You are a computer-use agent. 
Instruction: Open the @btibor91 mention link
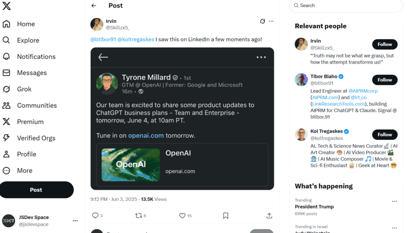click(102, 39)
